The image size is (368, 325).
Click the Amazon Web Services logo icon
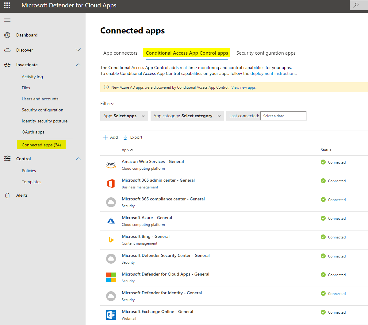tap(111, 165)
